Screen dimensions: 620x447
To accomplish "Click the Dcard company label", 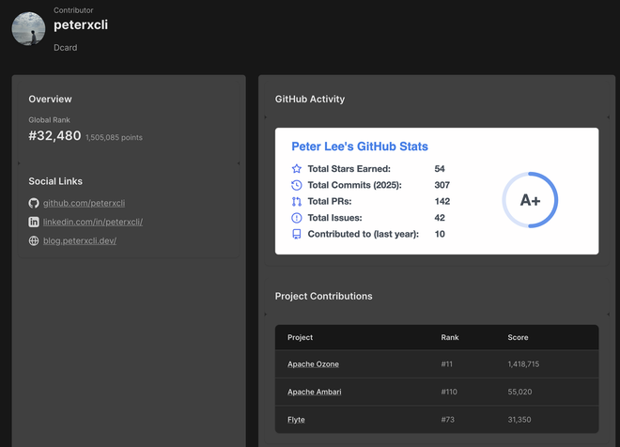I will [66, 48].
